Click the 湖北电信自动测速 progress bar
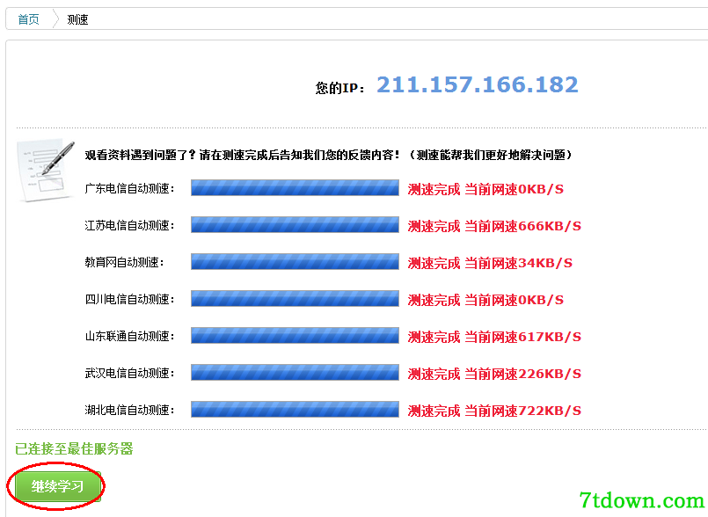The image size is (708, 517). [x=295, y=410]
